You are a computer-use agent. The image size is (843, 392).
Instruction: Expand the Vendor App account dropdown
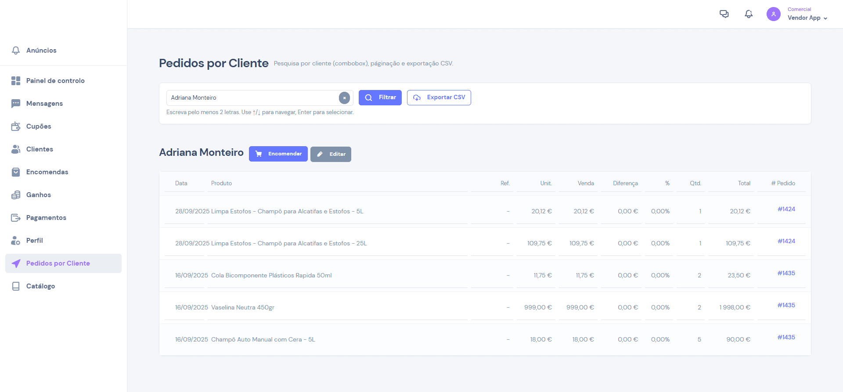tap(807, 18)
